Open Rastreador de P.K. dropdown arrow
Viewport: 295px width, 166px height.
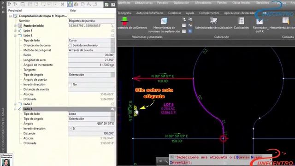click(x=268, y=30)
